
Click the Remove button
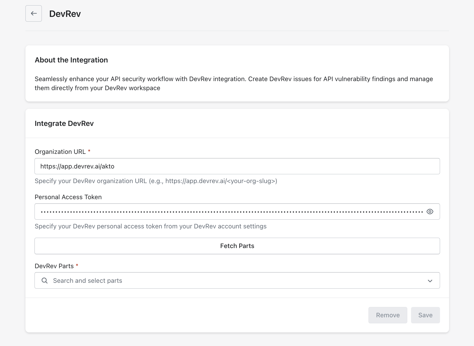(x=388, y=315)
